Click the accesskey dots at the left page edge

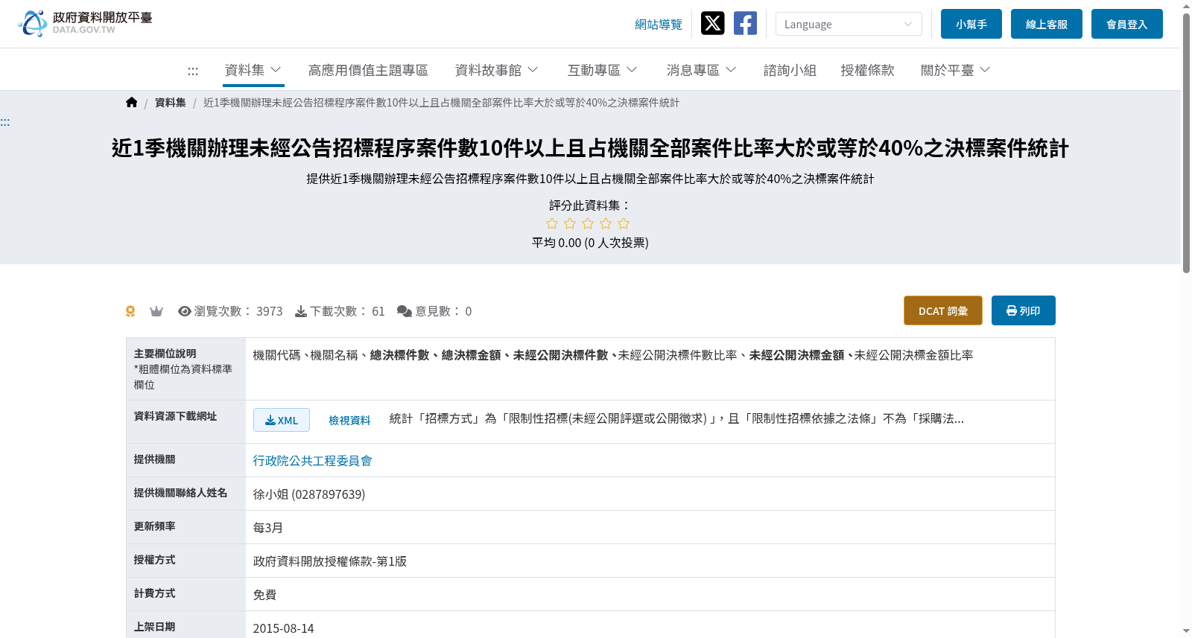coord(4,122)
